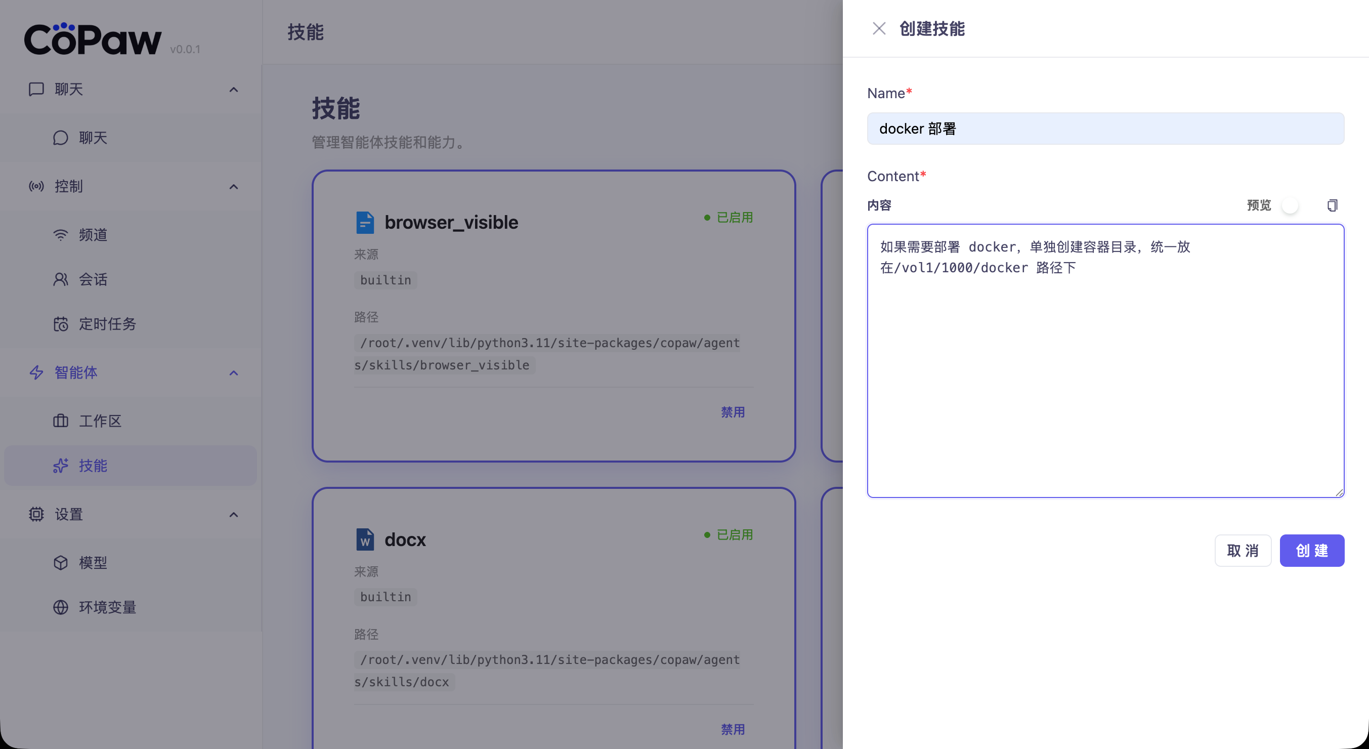1369x749 pixels.
Task: Open Models cube icon
Action: 61,563
